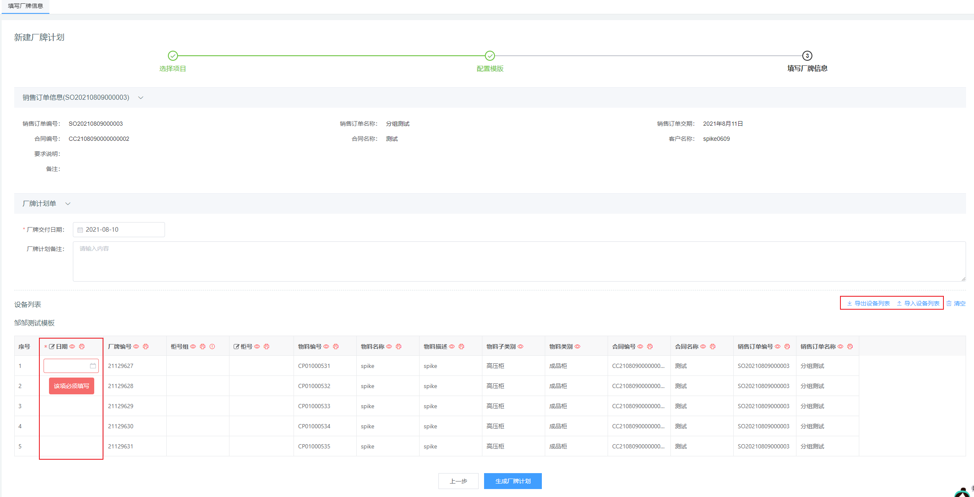Click warning icon in 柜号组 column header
This screenshot has height=497, width=974.
click(x=212, y=347)
